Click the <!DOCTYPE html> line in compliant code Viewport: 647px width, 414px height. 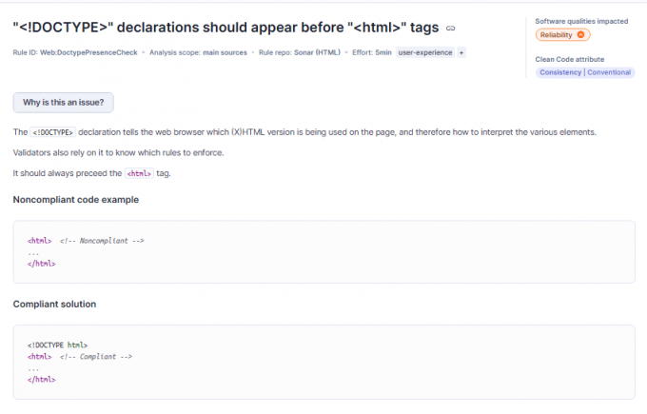coord(58,345)
